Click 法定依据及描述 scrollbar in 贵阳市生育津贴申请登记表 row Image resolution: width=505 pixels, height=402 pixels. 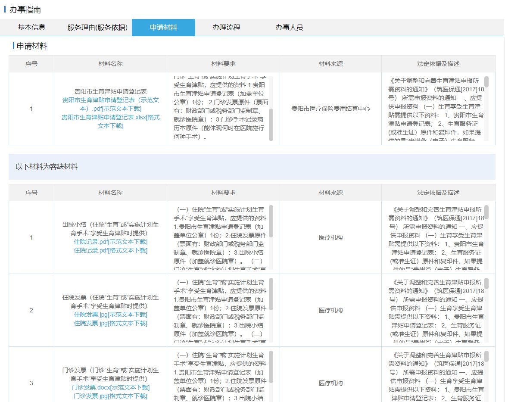pos(486,82)
